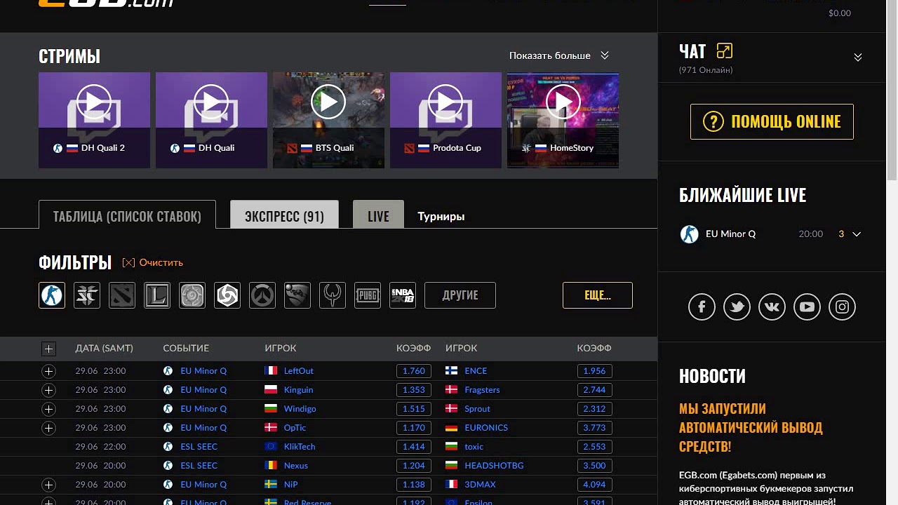
Task: Expand the Windigo vs Sprout row
Action: pyautogui.click(x=48, y=409)
